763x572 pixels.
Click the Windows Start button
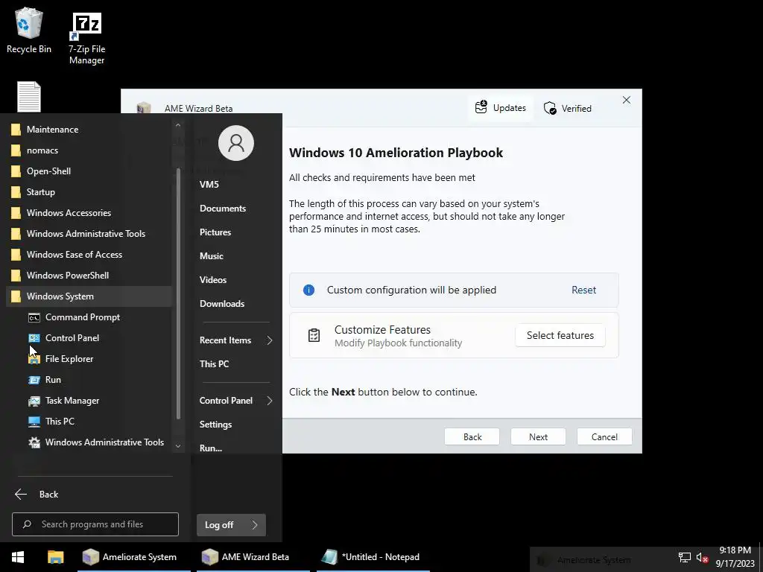click(18, 557)
